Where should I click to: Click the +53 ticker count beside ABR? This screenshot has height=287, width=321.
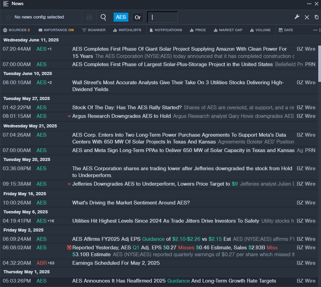point(51,263)
